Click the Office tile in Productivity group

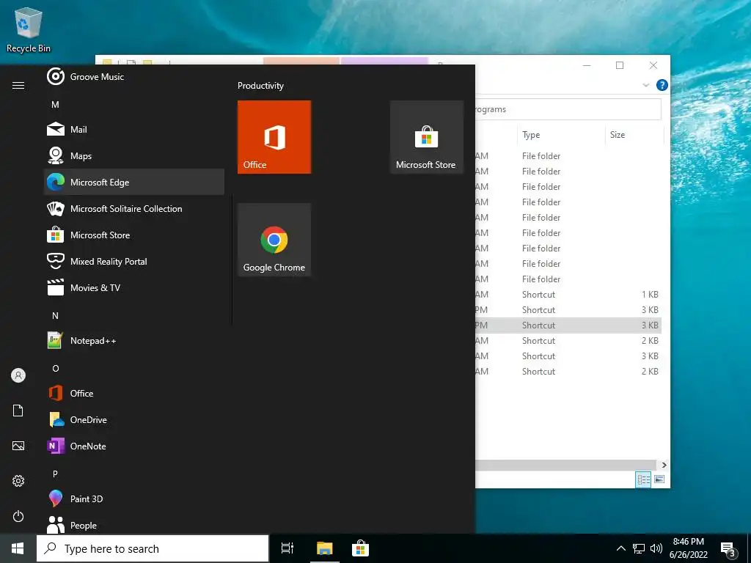tap(274, 137)
